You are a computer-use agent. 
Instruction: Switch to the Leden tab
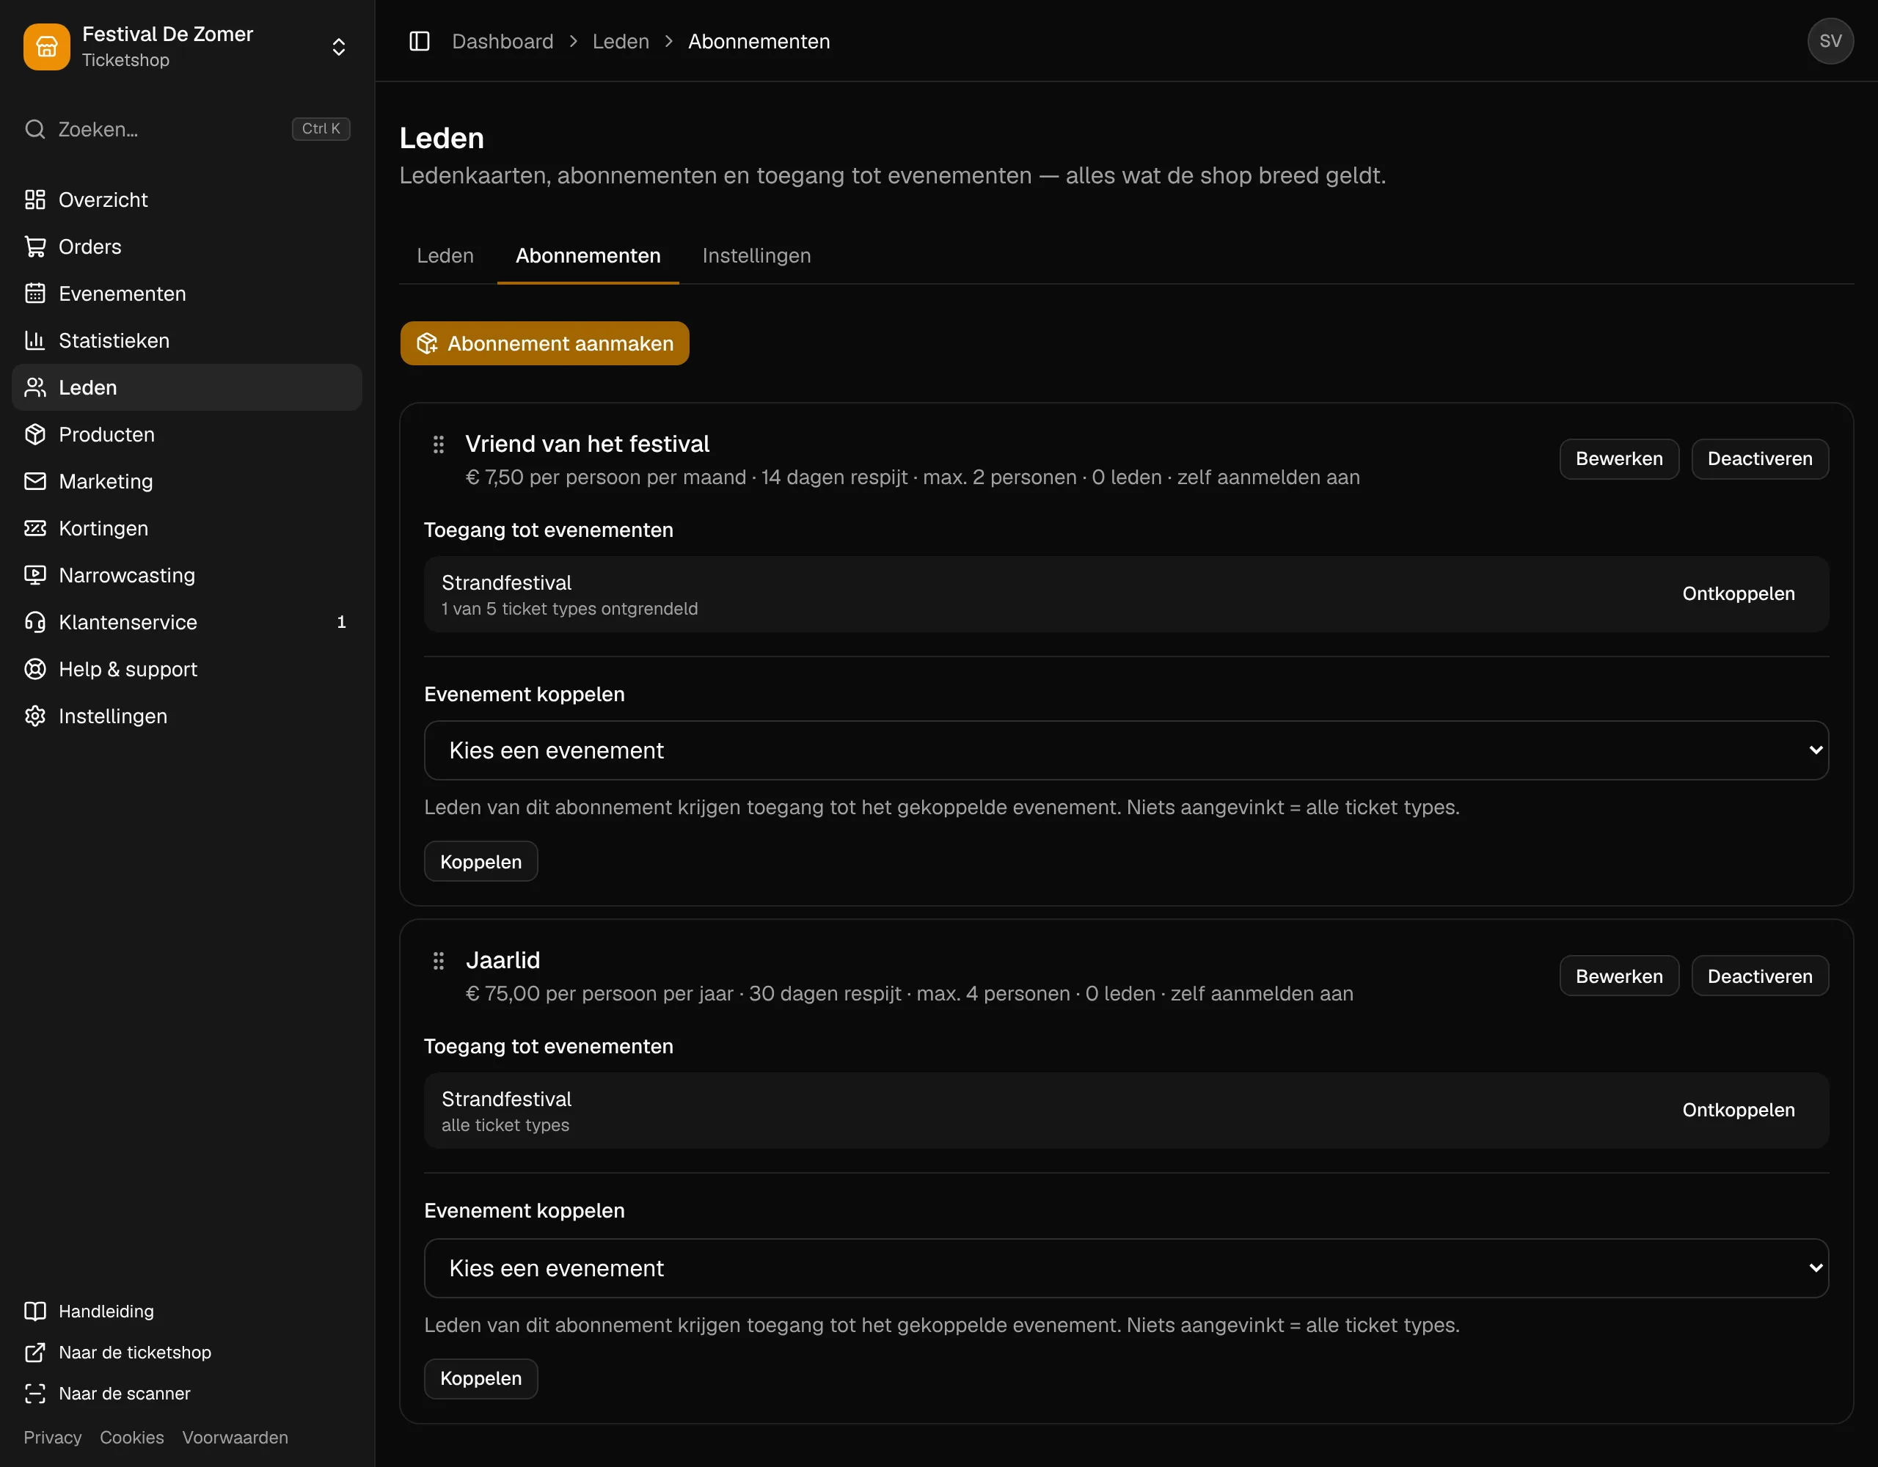pos(445,255)
